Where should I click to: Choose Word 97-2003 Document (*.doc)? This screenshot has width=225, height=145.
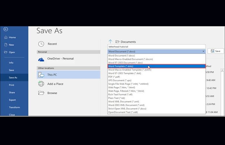(157, 63)
